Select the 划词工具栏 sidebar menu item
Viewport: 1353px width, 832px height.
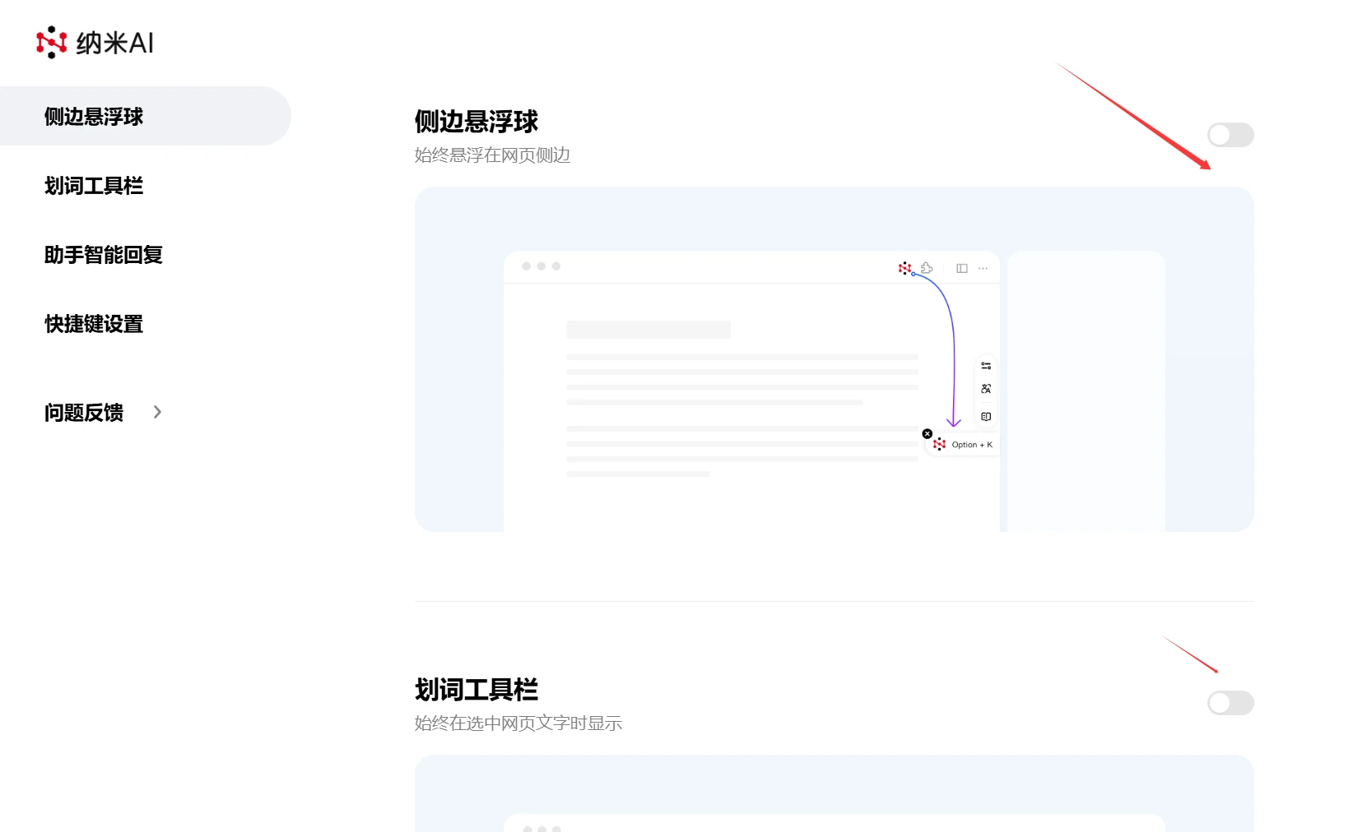(x=93, y=186)
